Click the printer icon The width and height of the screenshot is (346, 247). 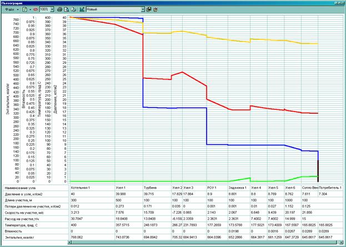[x=60, y=10]
